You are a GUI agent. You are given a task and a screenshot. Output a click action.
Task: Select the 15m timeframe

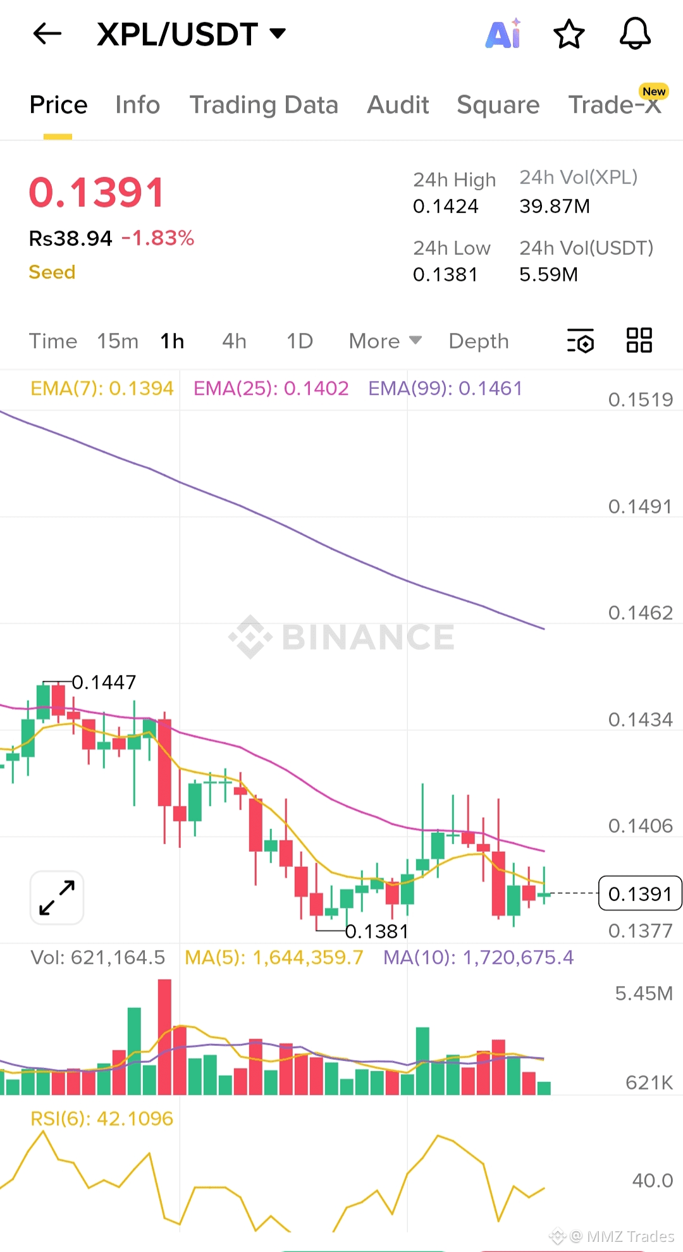tap(118, 341)
